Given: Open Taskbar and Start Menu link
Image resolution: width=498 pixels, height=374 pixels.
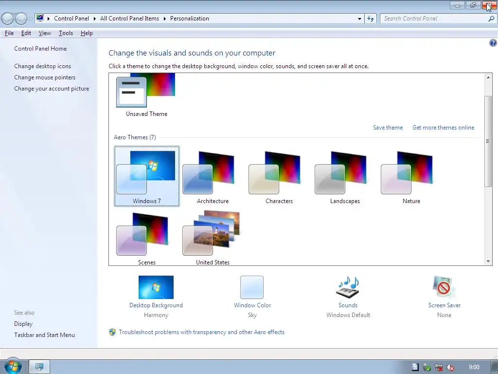Looking at the screenshot, I should point(44,335).
